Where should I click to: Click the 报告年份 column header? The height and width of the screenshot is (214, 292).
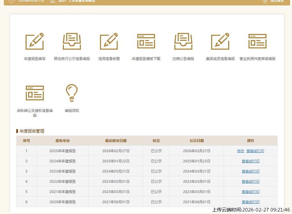63,141
